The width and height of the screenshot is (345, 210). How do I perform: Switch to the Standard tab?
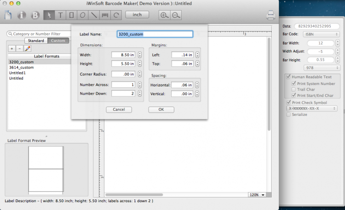point(36,41)
